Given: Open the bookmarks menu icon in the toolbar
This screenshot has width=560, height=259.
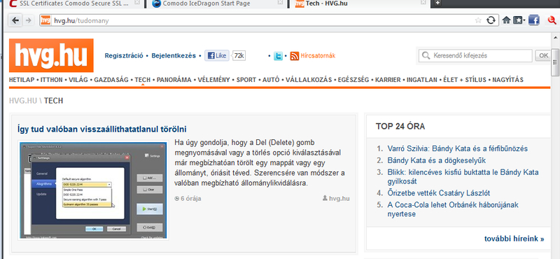Looking at the screenshot, I should (x=519, y=20).
